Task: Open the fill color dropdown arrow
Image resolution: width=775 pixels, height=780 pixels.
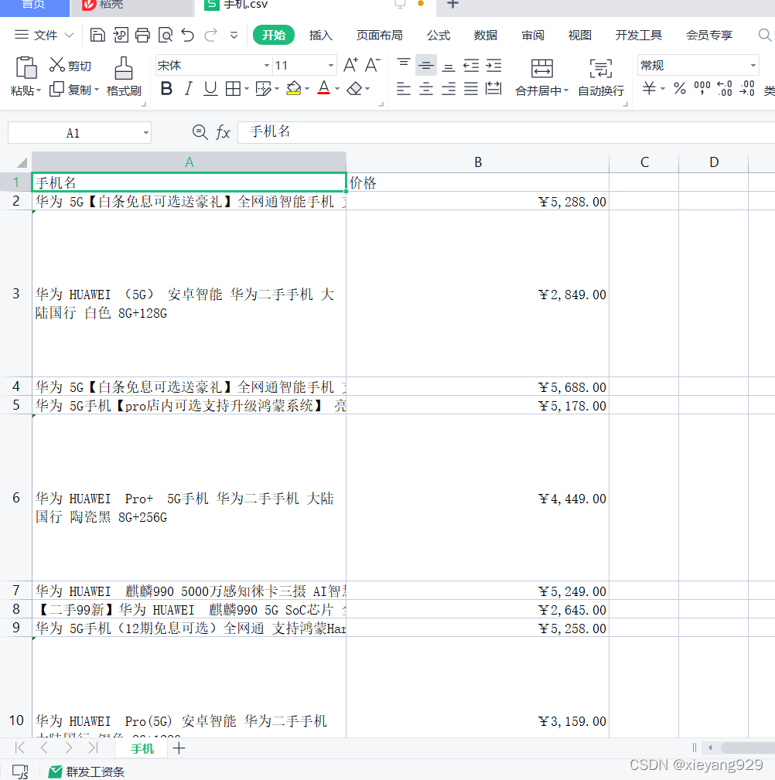Action: (306, 89)
